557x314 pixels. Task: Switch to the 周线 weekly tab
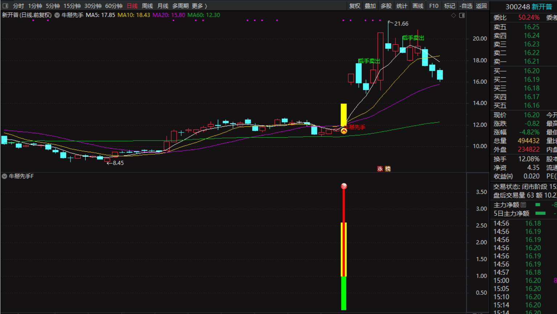[147, 6]
